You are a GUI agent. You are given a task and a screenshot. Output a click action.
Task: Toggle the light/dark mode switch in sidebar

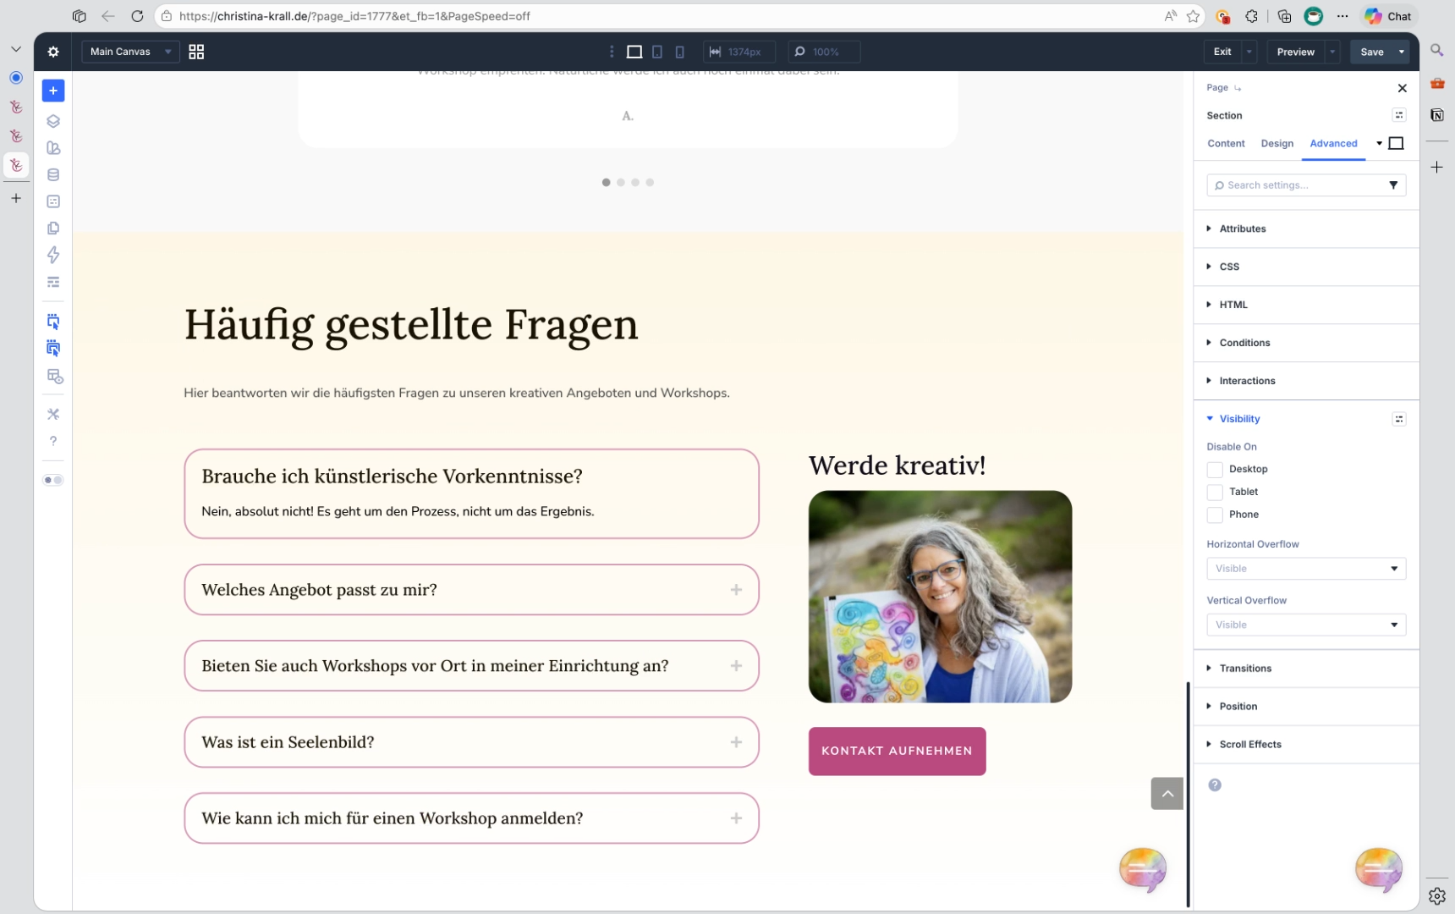[x=53, y=480]
